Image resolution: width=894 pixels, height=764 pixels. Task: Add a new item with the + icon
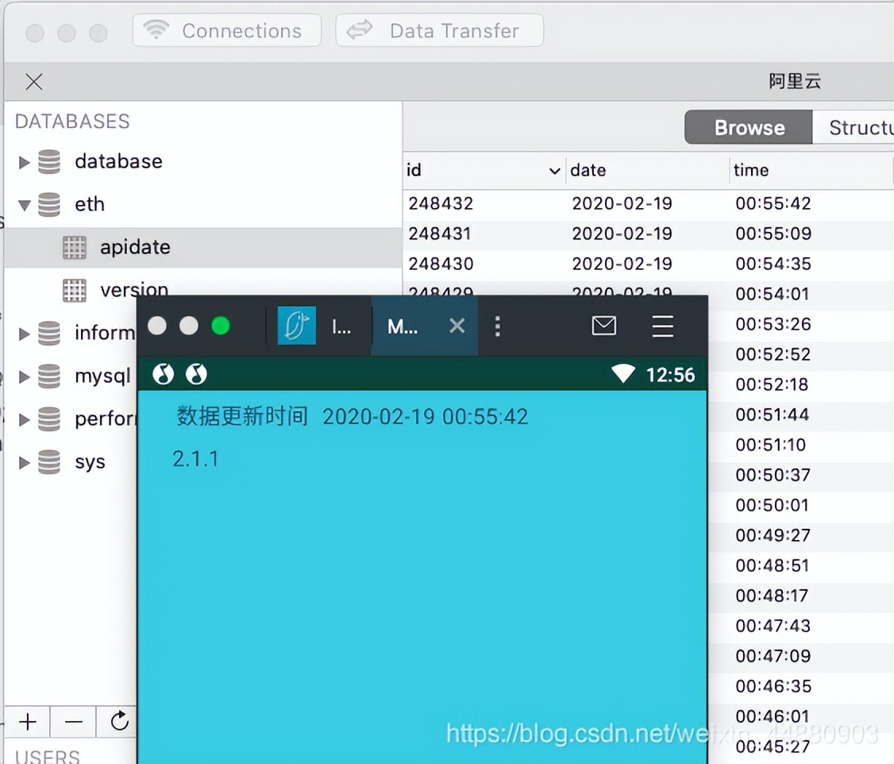click(27, 722)
